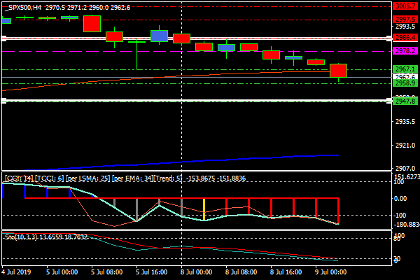This screenshot has height=280, width=420.
Task: Select the blue candle at 5 Jul 20:00
Action: (159, 36)
